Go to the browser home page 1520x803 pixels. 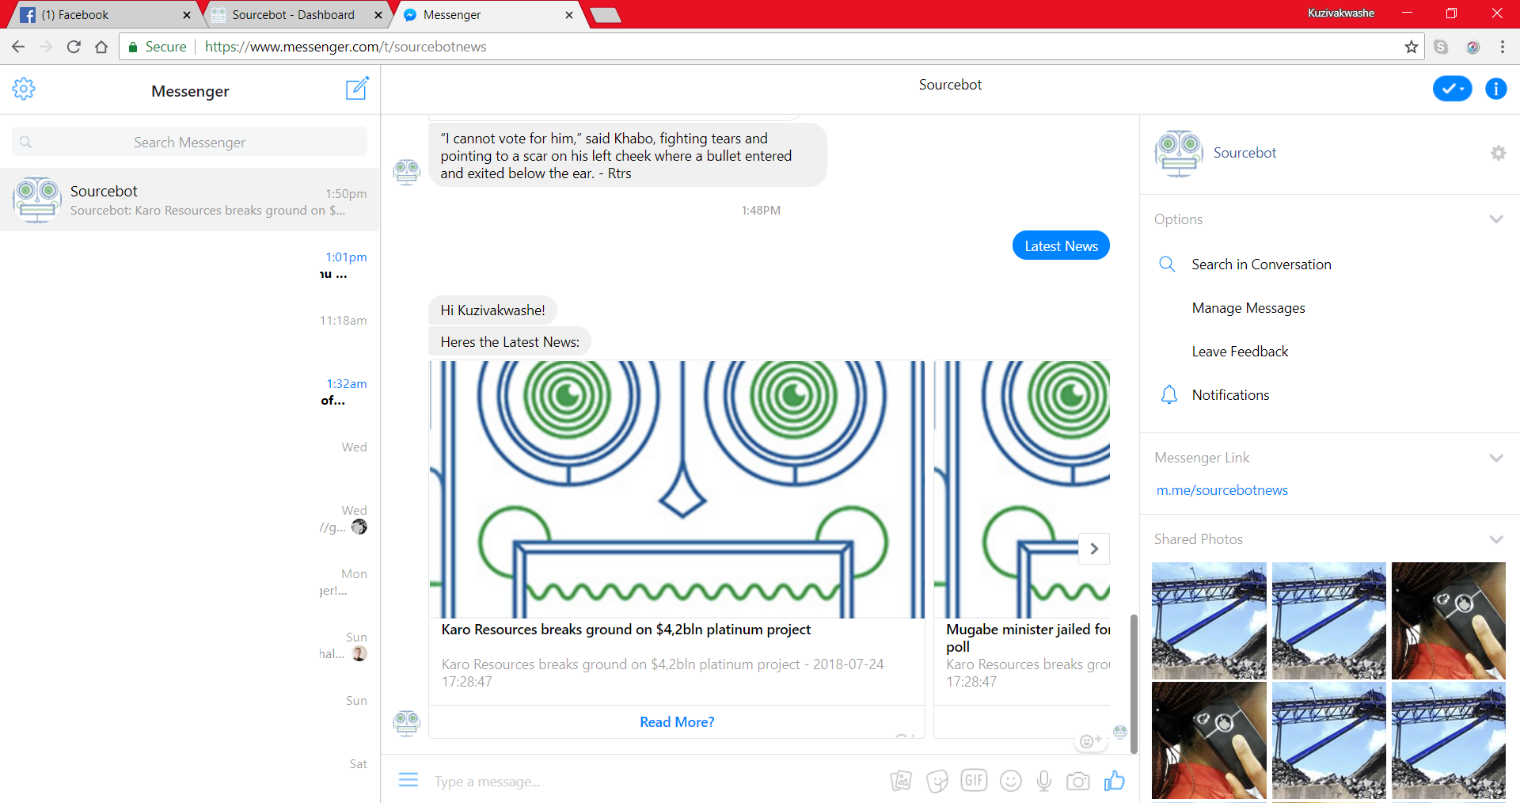click(101, 47)
